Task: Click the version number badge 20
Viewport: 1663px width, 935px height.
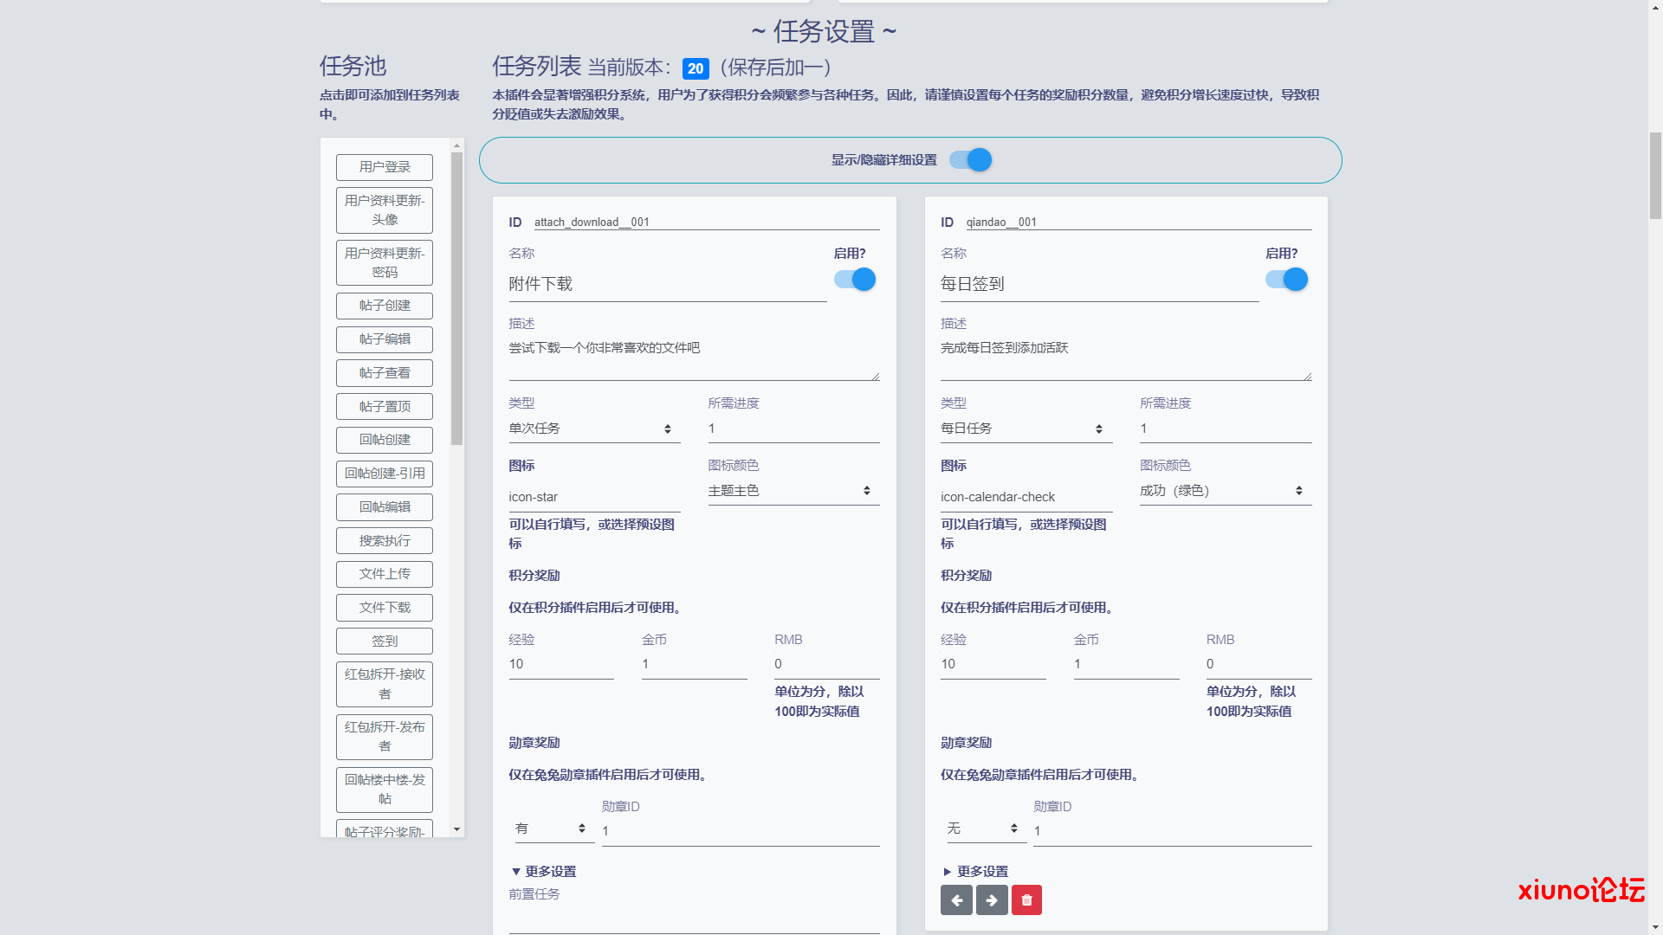Action: (696, 68)
